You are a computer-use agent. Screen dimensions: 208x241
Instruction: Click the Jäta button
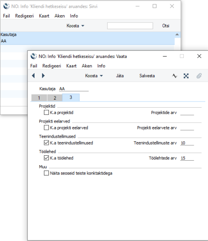point(120,76)
